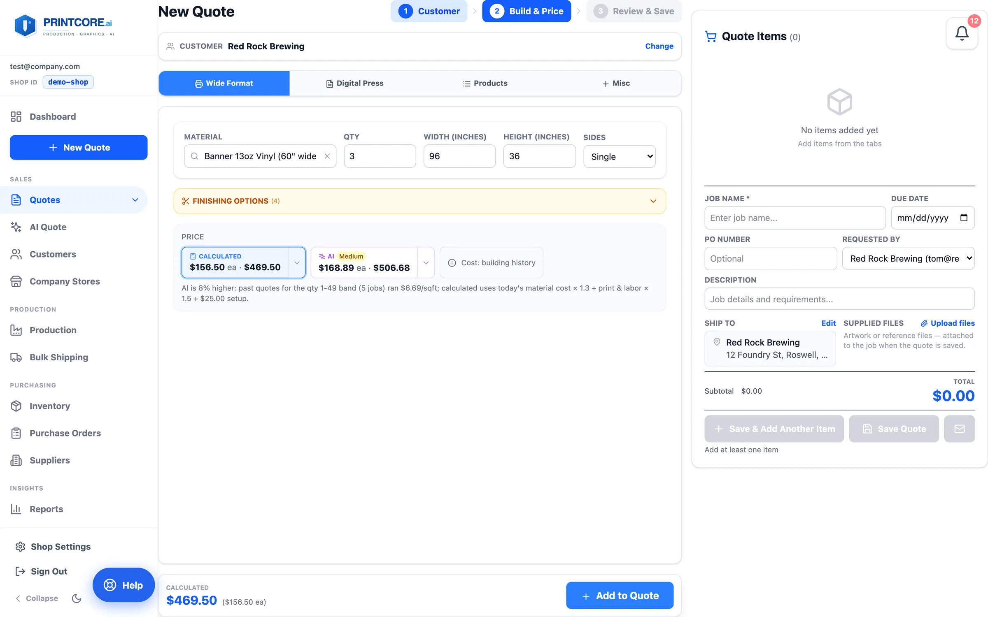Click the Red Rock Brewing ship-to card
988x617 pixels.
[x=770, y=348]
